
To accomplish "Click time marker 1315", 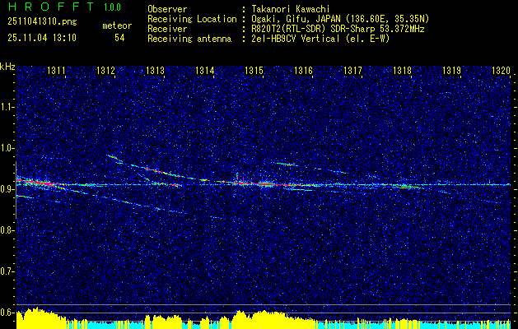I will click(254, 70).
